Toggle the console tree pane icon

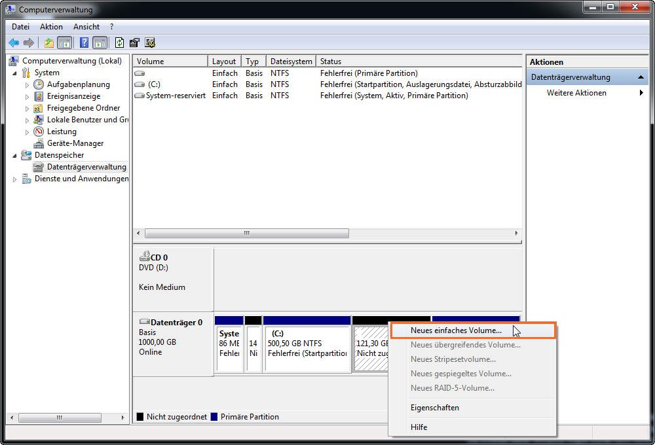65,43
